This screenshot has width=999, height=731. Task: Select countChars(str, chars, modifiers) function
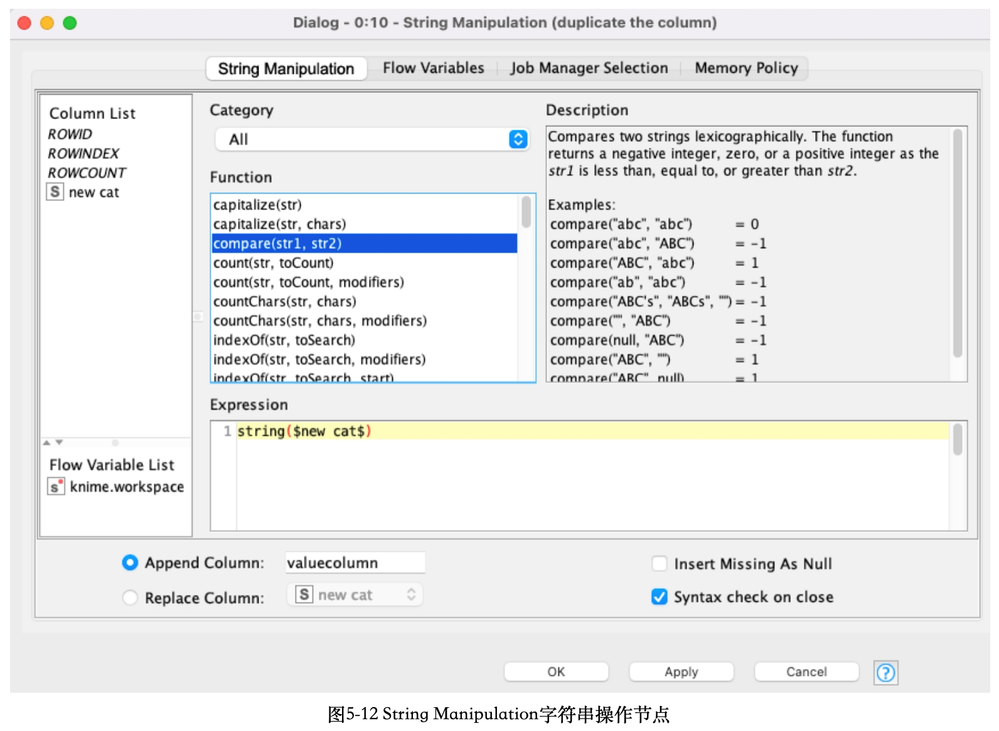coord(365,321)
